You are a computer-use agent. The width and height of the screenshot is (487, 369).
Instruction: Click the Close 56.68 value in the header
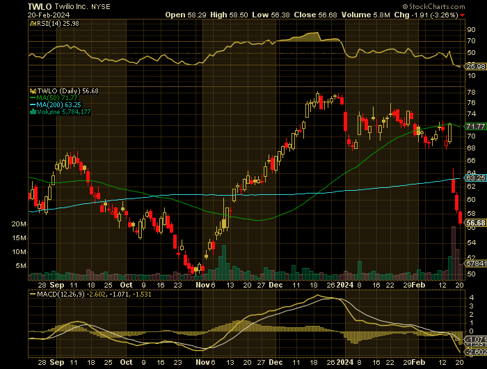tap(316, 15)
